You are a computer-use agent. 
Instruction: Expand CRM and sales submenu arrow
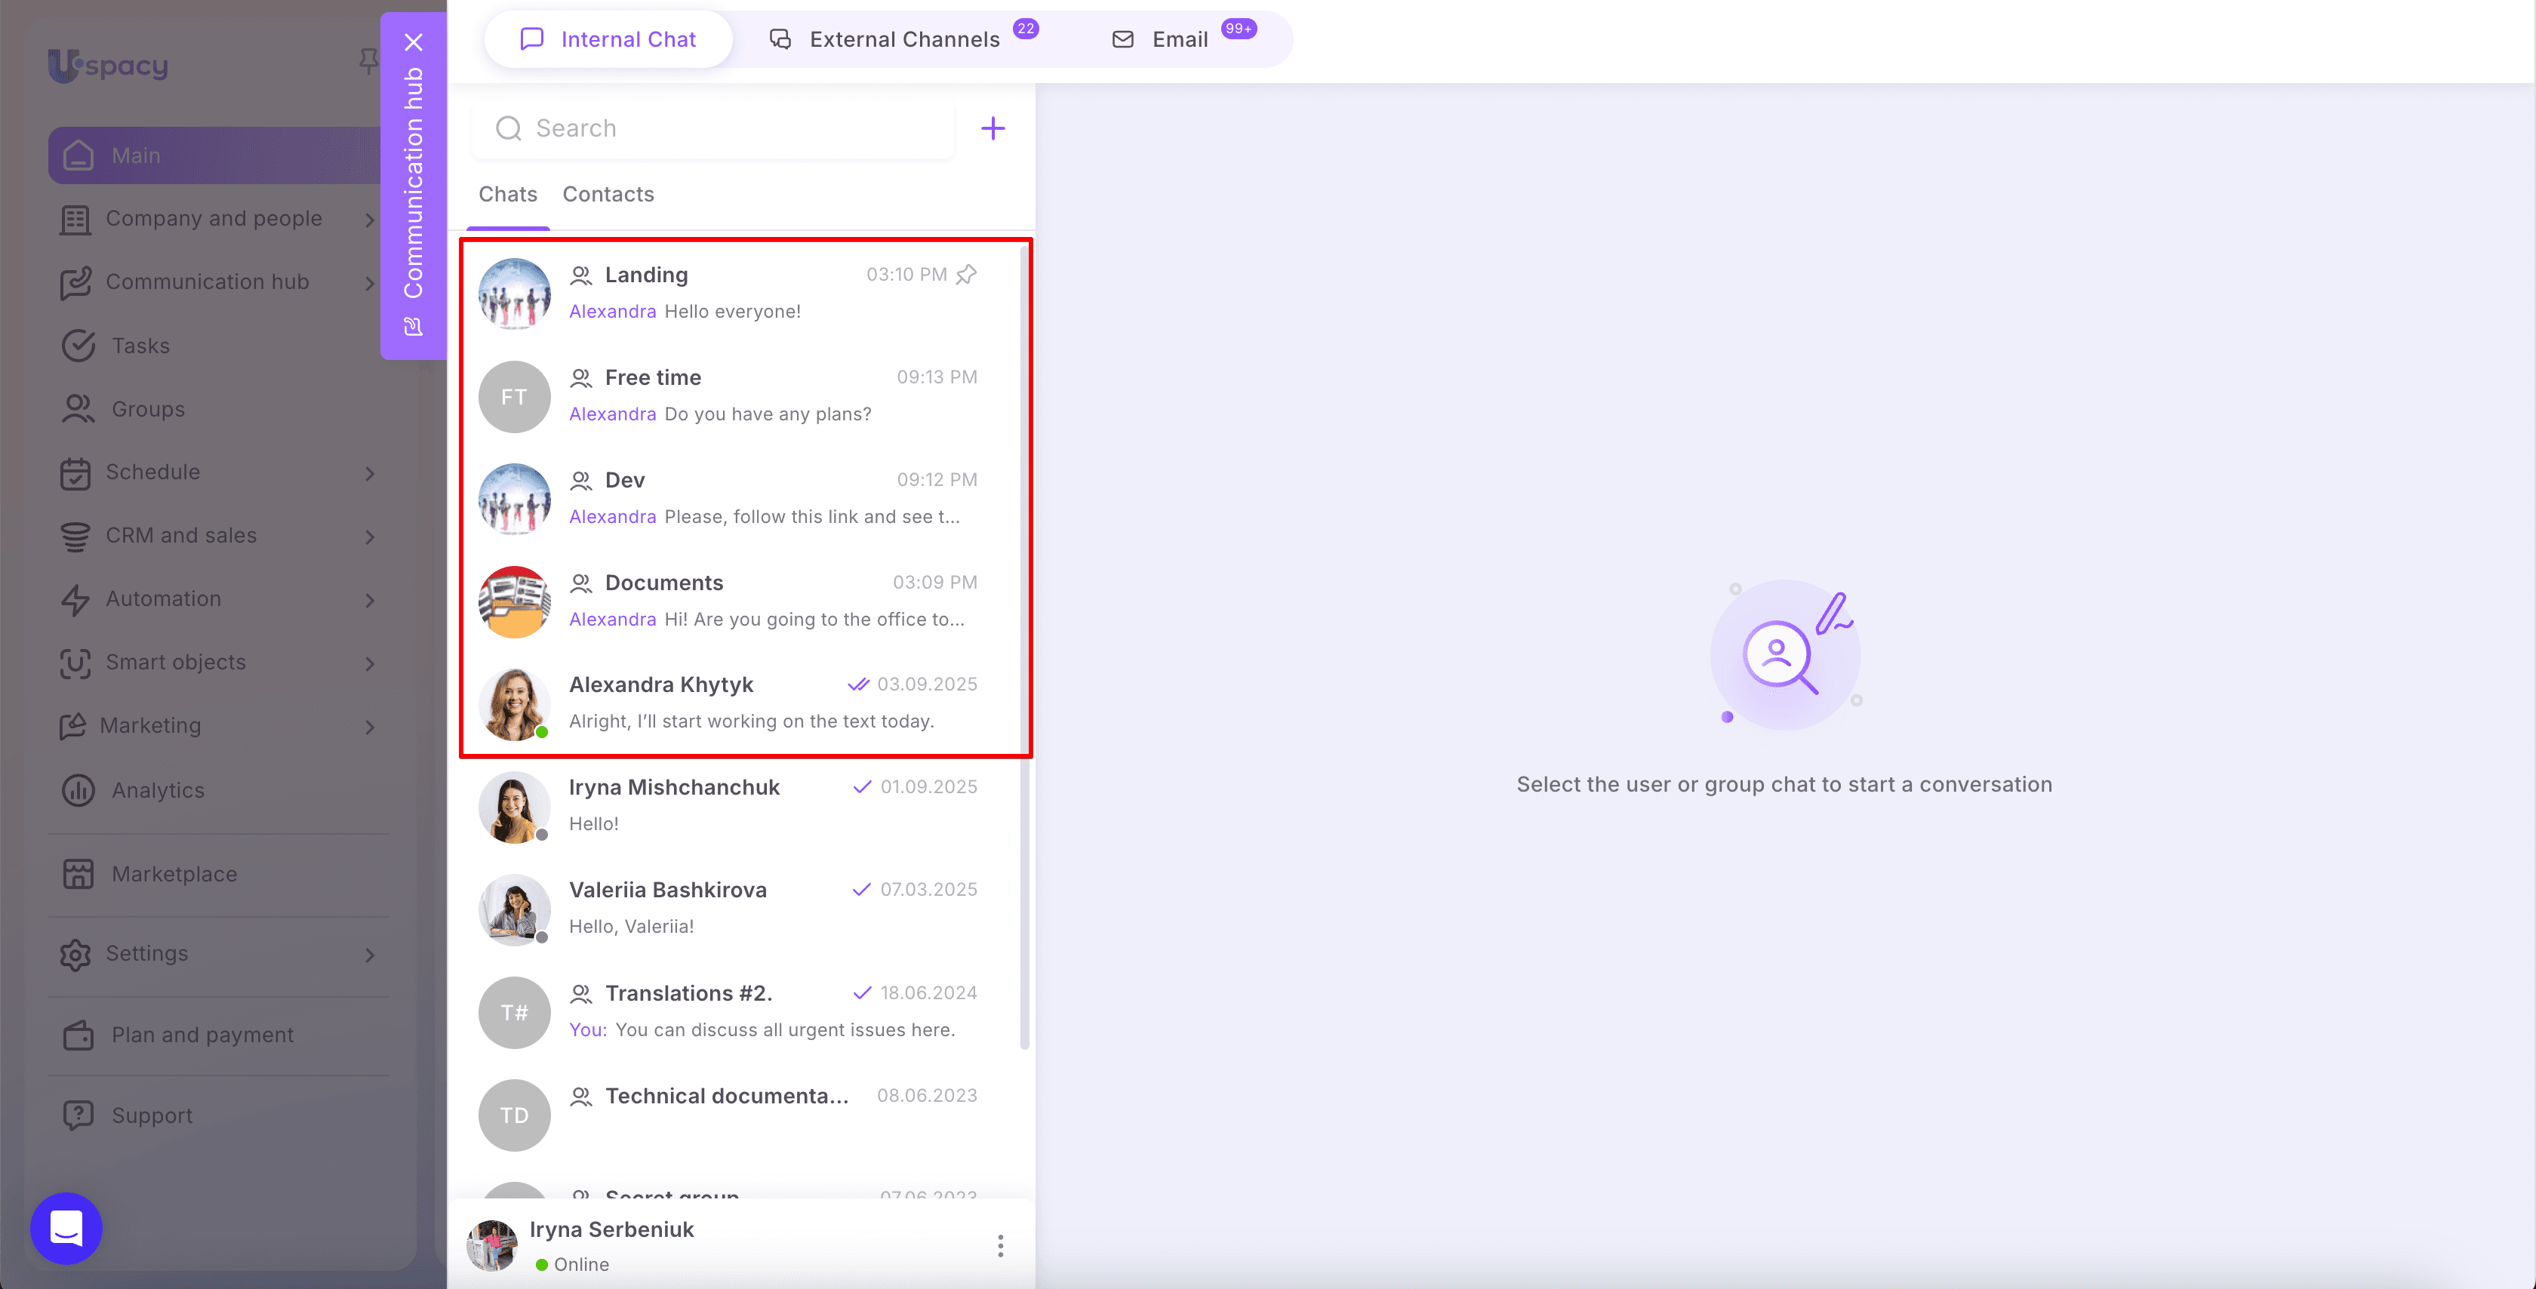click(x=370, y=537)
